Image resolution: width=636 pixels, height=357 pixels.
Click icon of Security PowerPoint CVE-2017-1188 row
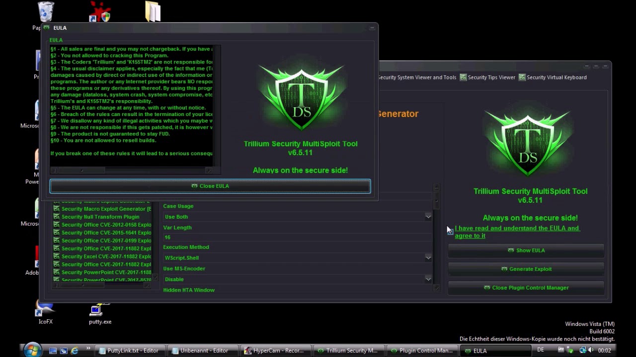[x=57, y=272]
